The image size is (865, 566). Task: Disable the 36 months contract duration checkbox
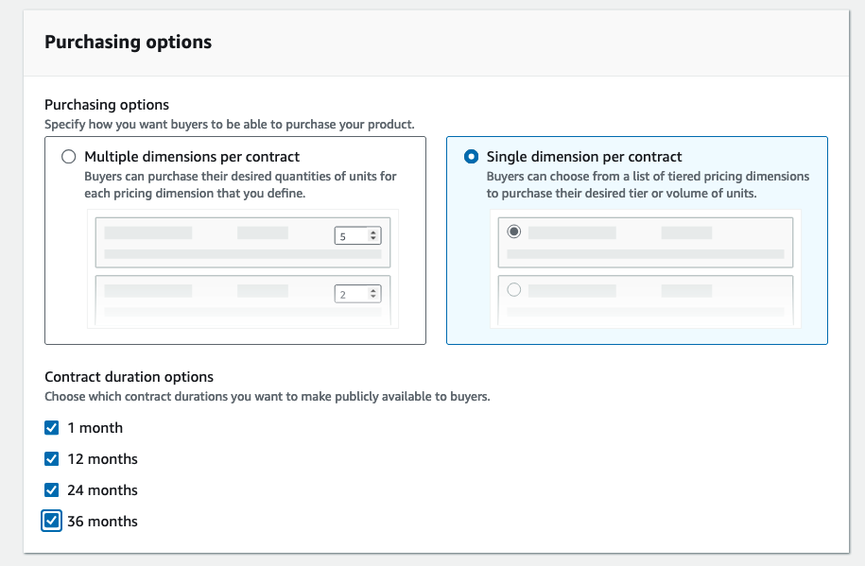[x=52, y=522]
